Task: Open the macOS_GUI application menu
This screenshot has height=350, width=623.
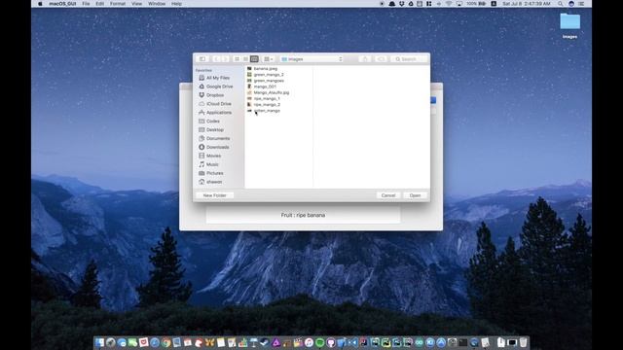Action: coord(62,4)
